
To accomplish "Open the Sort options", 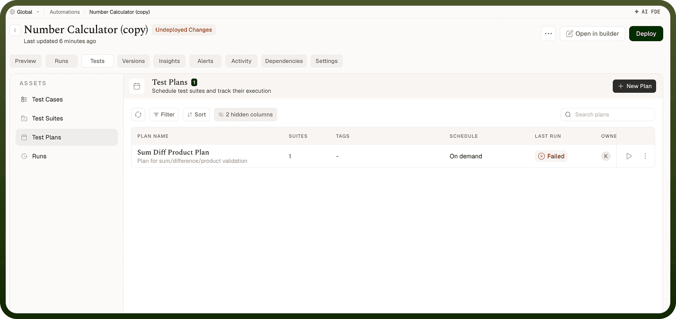I will tap(196, 115).
